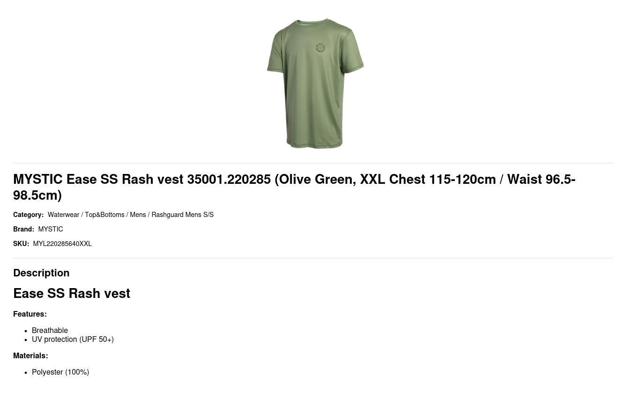
Task: Click the Description section heading
Action: [x=41, y=273]
